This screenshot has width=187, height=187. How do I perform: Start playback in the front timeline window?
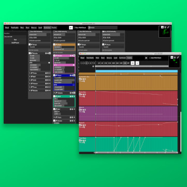tap(146, 58)
